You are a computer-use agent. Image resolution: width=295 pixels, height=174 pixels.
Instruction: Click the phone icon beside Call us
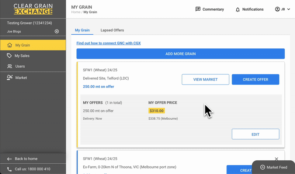point(9,169)
